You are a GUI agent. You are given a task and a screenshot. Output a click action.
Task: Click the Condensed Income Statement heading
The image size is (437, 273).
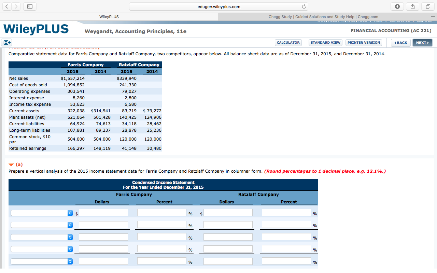[x=163, y=183]
